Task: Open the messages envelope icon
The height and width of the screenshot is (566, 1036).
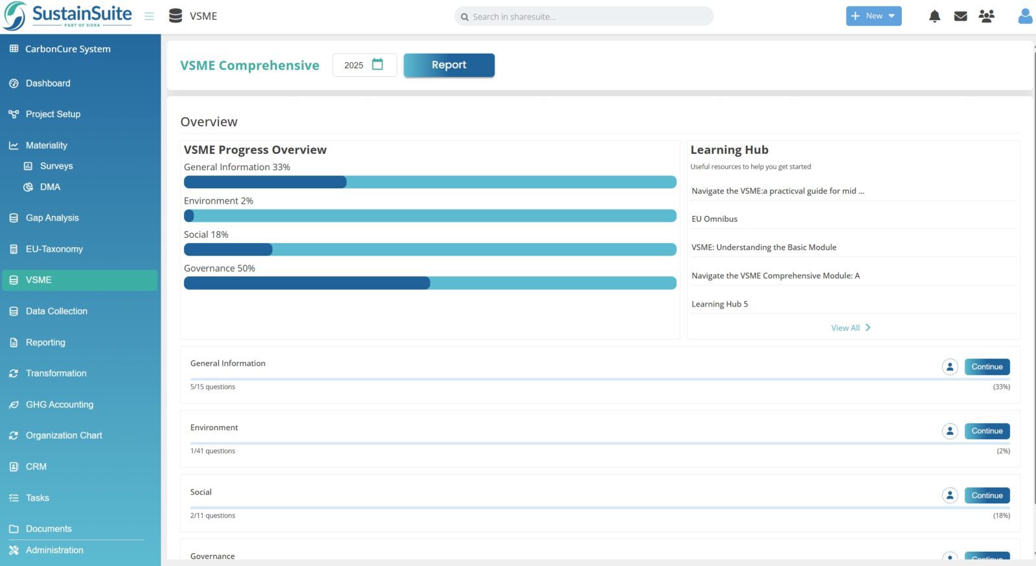Action: 961,16
